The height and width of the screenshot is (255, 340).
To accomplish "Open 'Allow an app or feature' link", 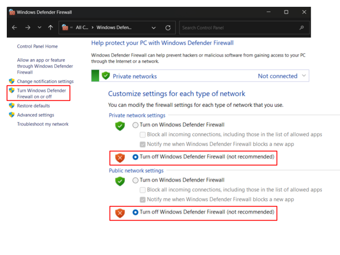I will pyautogui.click(x=45, y=66).
